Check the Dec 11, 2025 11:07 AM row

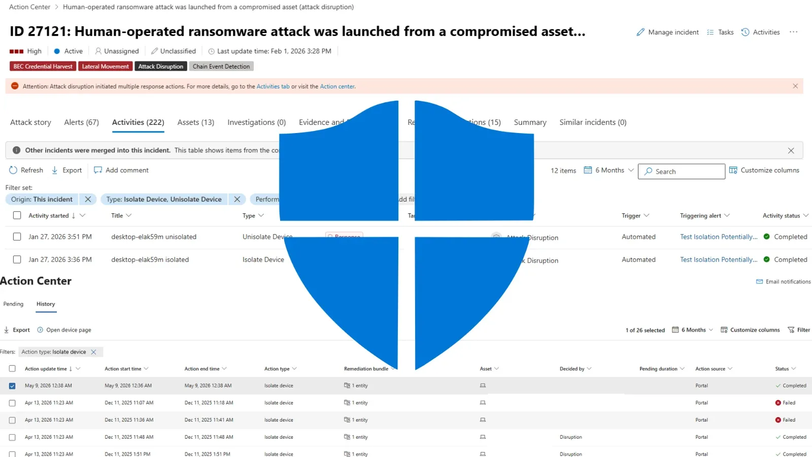(12, 403)
